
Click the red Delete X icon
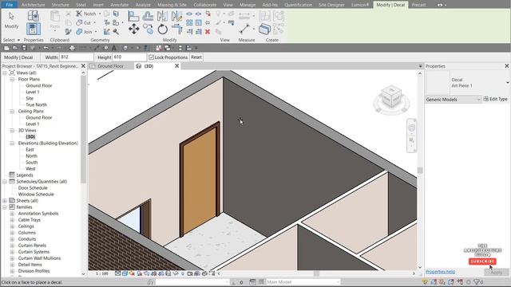tap(208, 32)
